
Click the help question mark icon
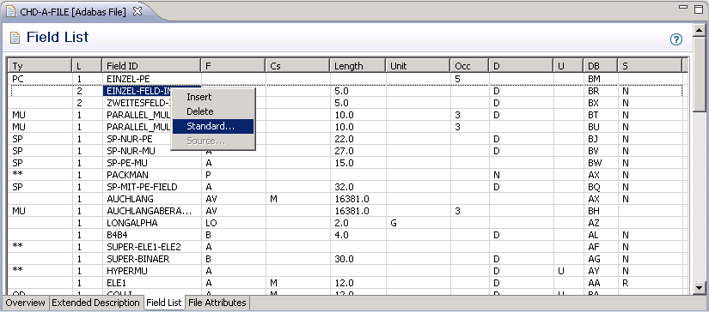coord(675,39)
